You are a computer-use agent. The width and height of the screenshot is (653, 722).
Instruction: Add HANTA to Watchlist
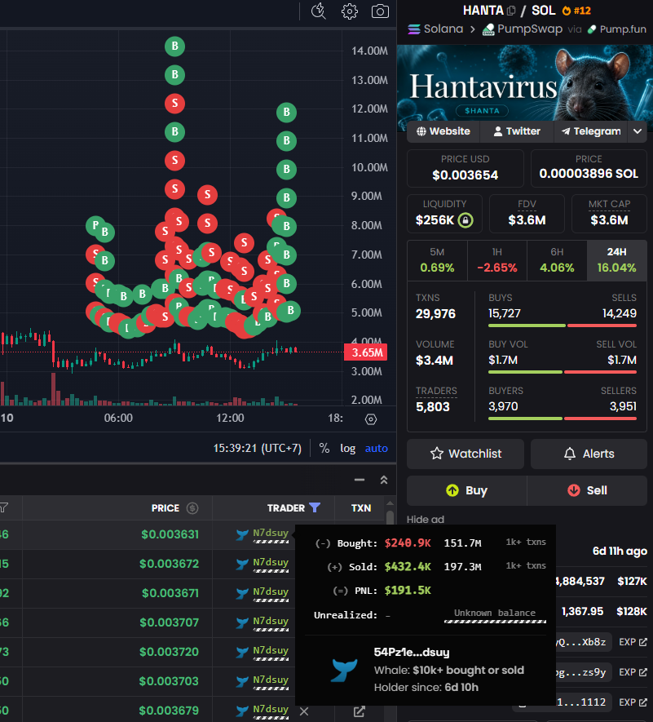[465, 454]
